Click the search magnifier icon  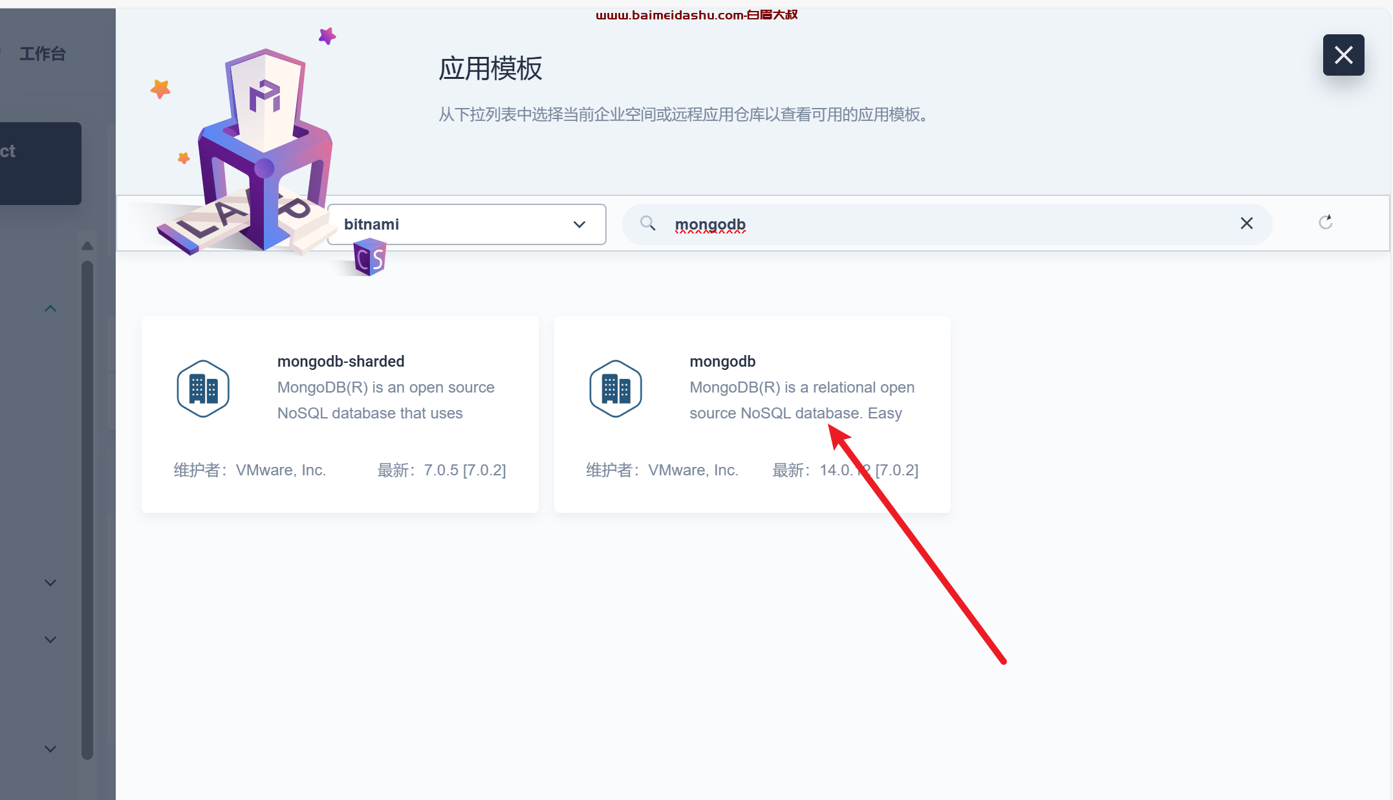coord(647,224)
